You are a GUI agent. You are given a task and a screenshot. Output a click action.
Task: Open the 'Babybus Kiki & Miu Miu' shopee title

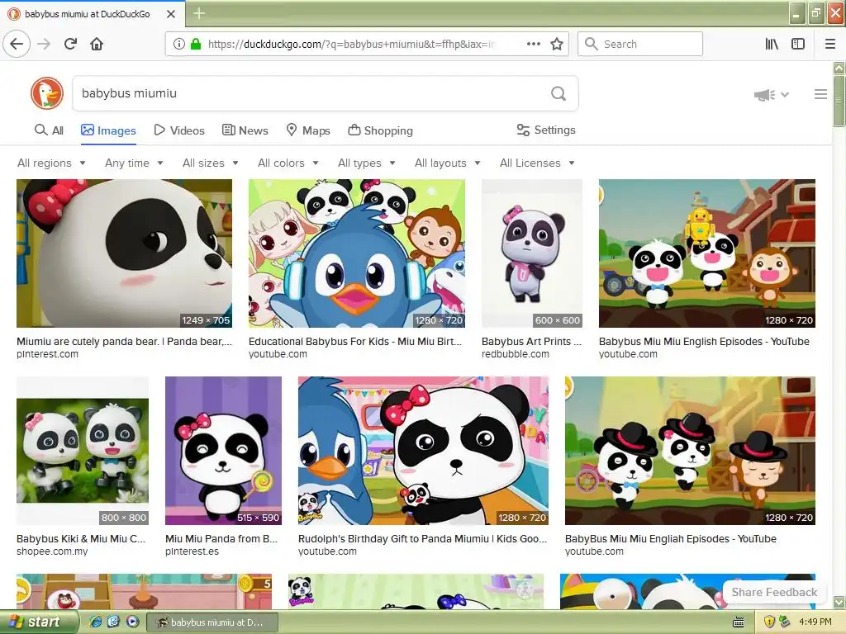click(81, 538)
